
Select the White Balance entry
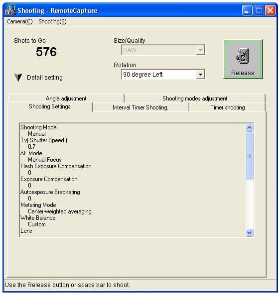pyautogui.click(x=38, y=218)
